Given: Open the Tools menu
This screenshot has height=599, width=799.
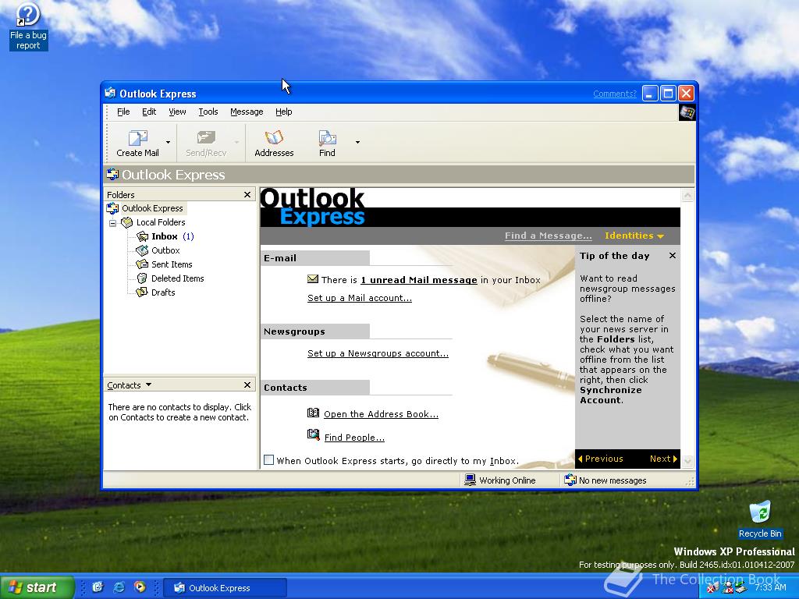Looking at the screenshot, I should 208,112.
